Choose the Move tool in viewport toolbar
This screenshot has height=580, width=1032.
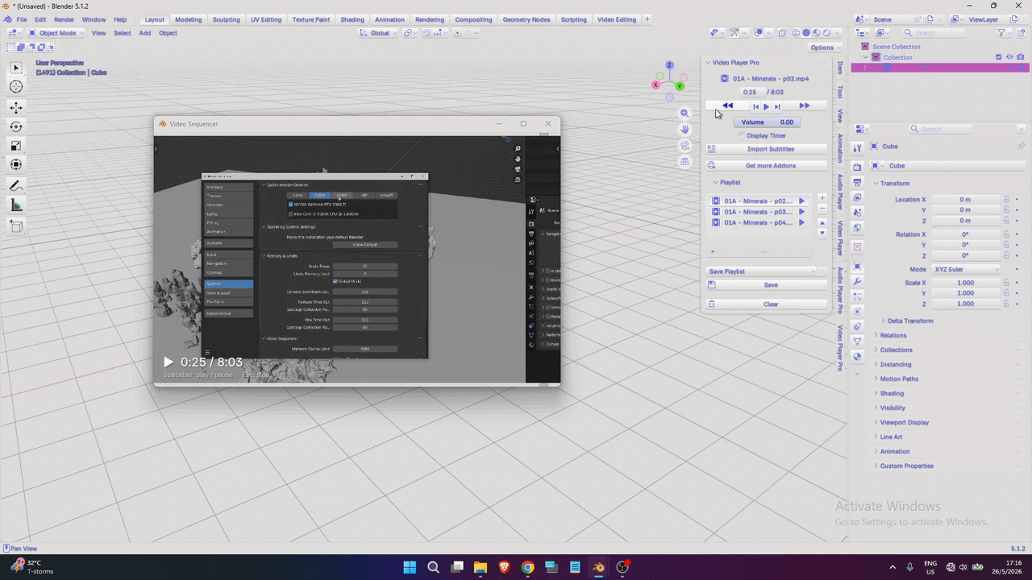pos(16,107)
